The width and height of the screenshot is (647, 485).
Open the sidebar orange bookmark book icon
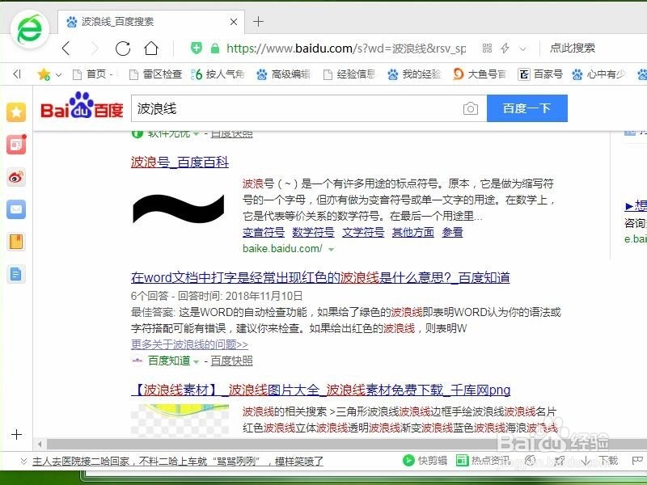pyautogui.click(x=16, y=242)
